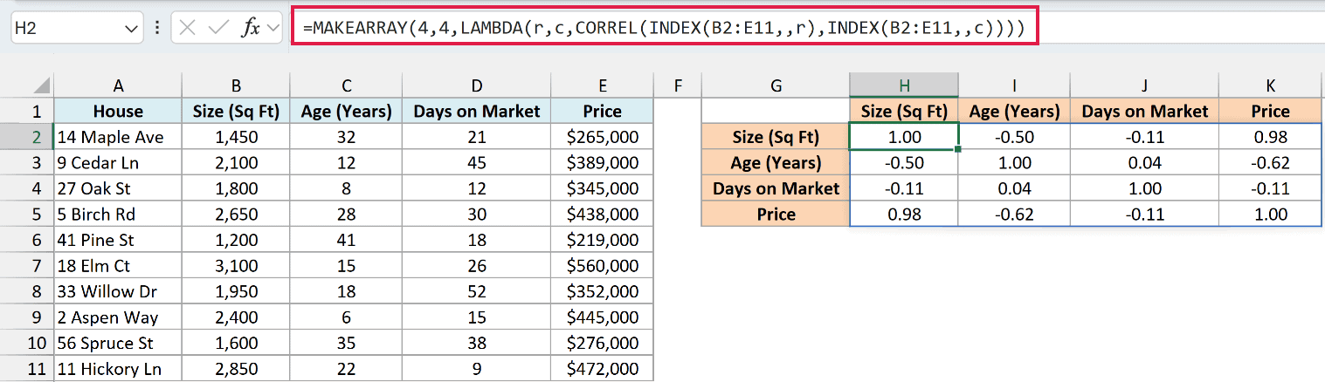Image resolution: width=1325 pixels, height=382 pixels.
Task: Select column A header
Action: tap(118, 85)
